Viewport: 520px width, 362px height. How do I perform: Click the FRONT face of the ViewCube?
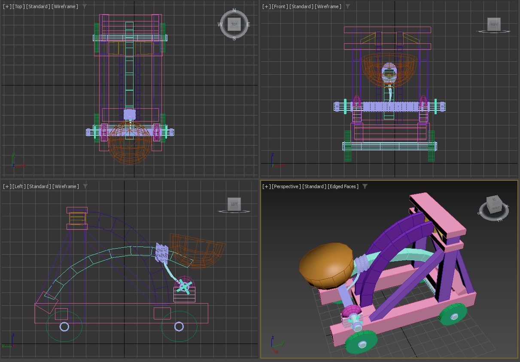point(494,24)
